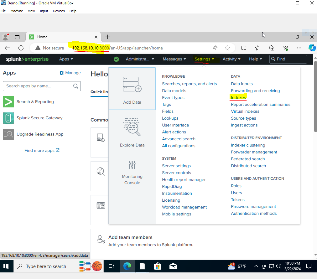Click the green health status check icon
The height and width of the screenshot is (279, 317).
(116, 59)
